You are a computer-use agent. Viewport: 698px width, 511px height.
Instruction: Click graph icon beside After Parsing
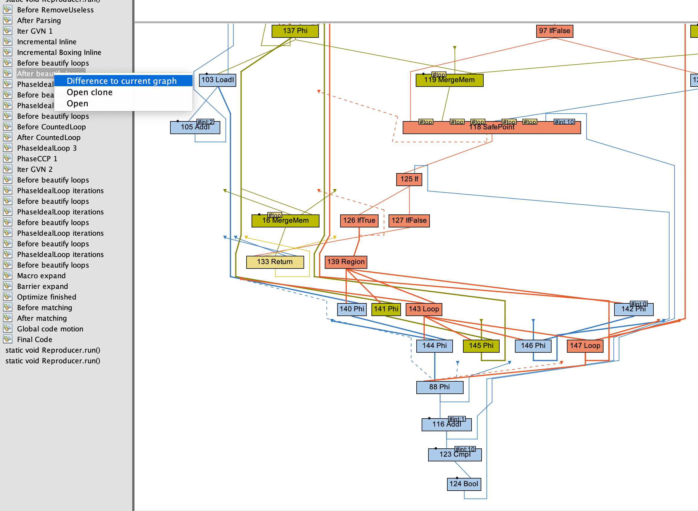pyautogui.click(x=7, y=20)
